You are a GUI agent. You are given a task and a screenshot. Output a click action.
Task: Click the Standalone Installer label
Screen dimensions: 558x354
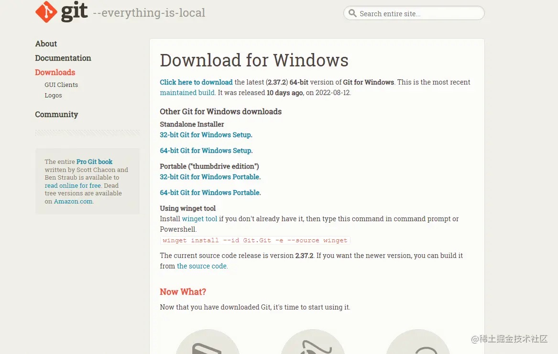[192, 124]
